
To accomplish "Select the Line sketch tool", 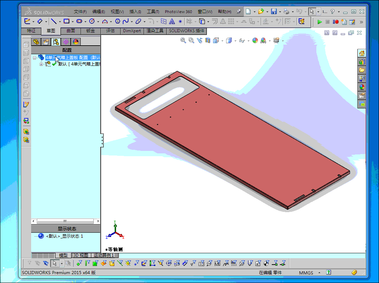I will pyautogui.click(x=54, y=22).
